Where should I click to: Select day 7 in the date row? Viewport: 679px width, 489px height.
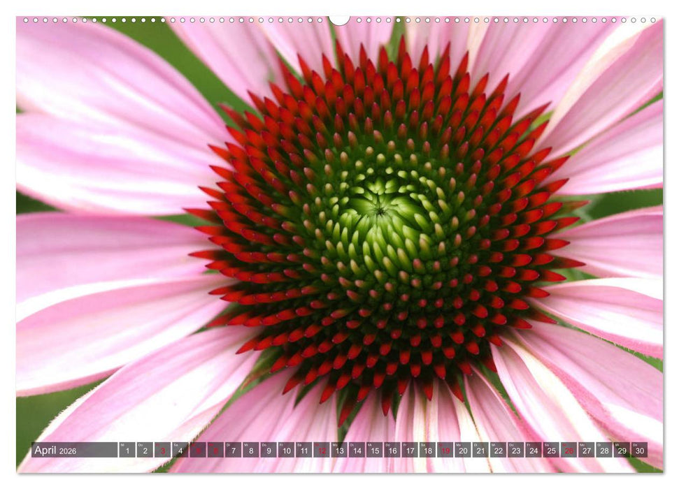(233, 450)
